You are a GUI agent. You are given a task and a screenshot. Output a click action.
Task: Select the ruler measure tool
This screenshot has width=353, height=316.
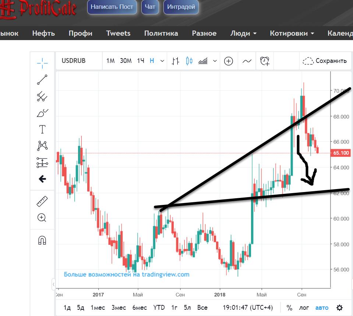point(42,201)
